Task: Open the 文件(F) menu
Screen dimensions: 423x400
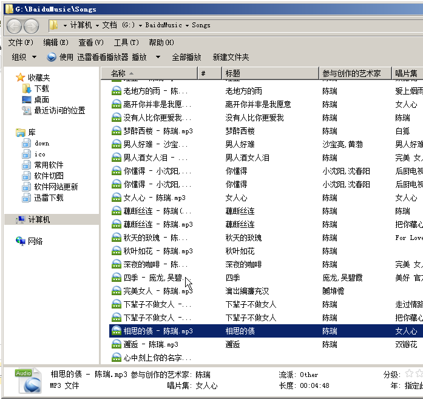Action: (x=21, y=42)
